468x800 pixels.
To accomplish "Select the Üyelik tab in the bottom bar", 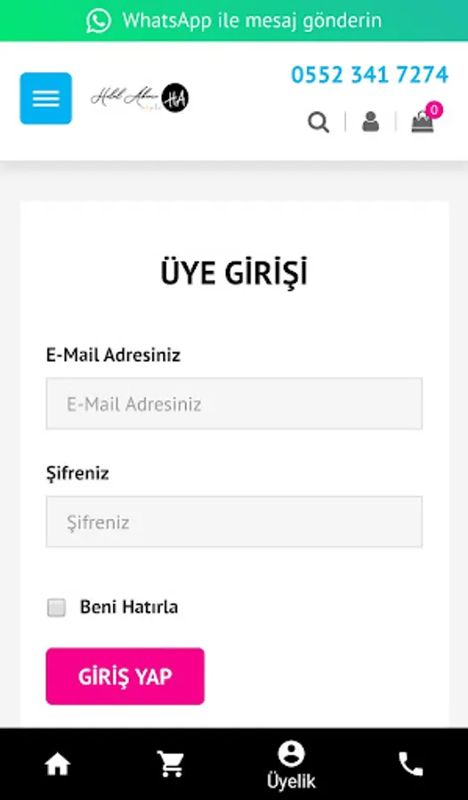I will tap(291, 764).
